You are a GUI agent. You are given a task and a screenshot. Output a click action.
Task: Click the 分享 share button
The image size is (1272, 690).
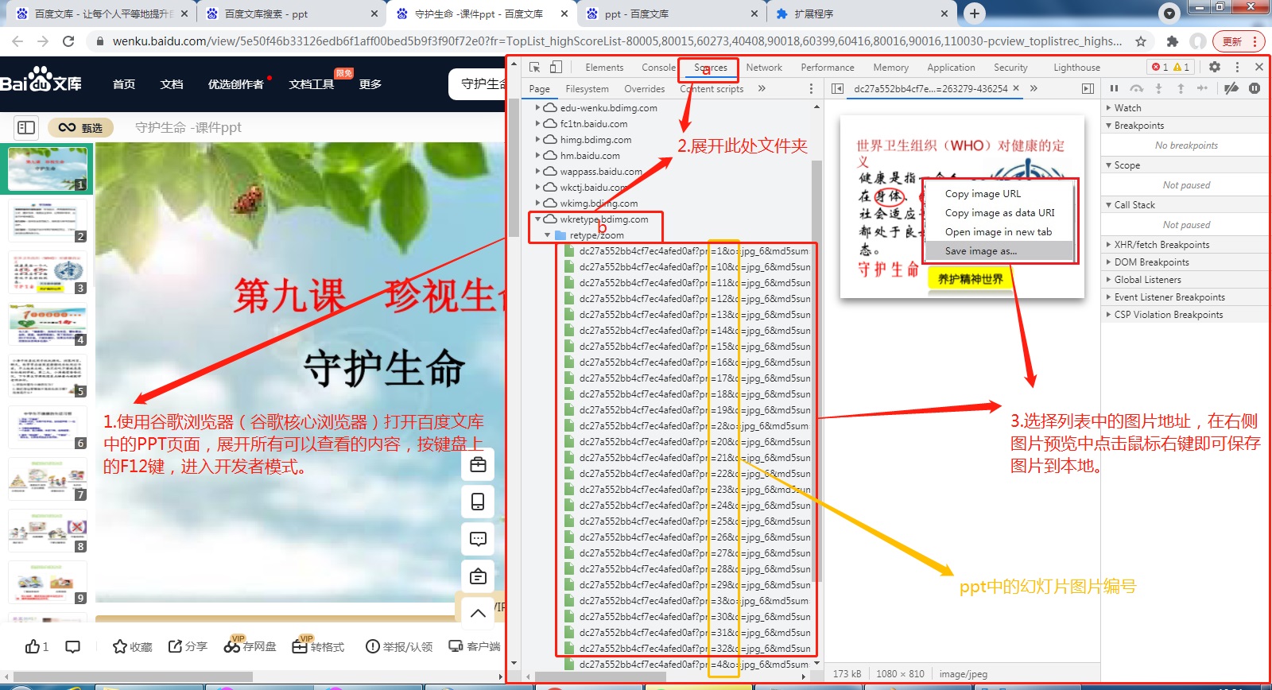[188, 646]
